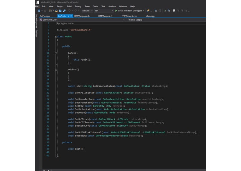Image resolution: width=241 pixels, height=171 pixels.
Task: Click the Redo arrow icon
Action: [76, 11]
